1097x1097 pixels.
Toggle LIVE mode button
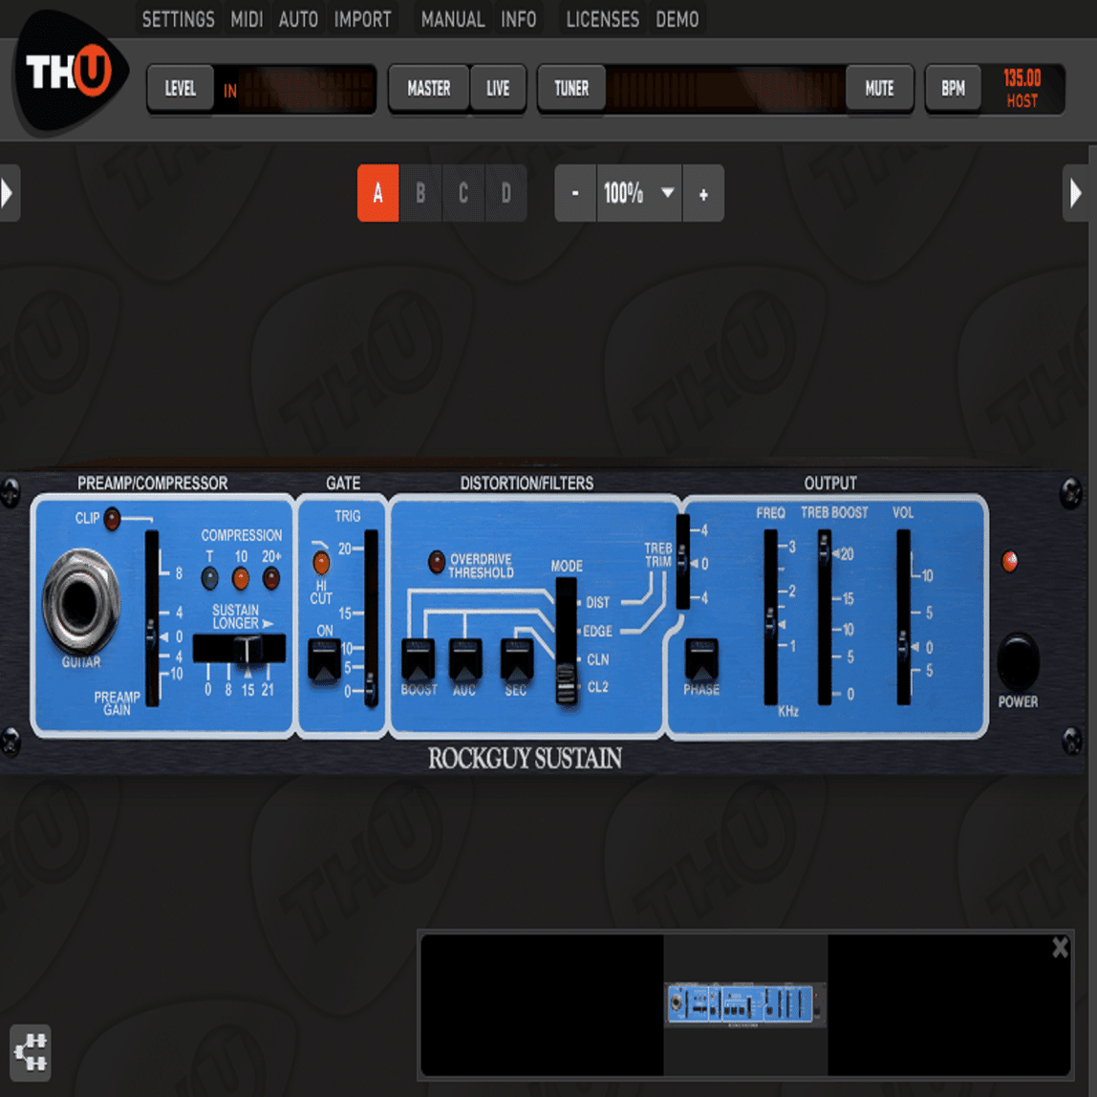(x=498, y=88)
